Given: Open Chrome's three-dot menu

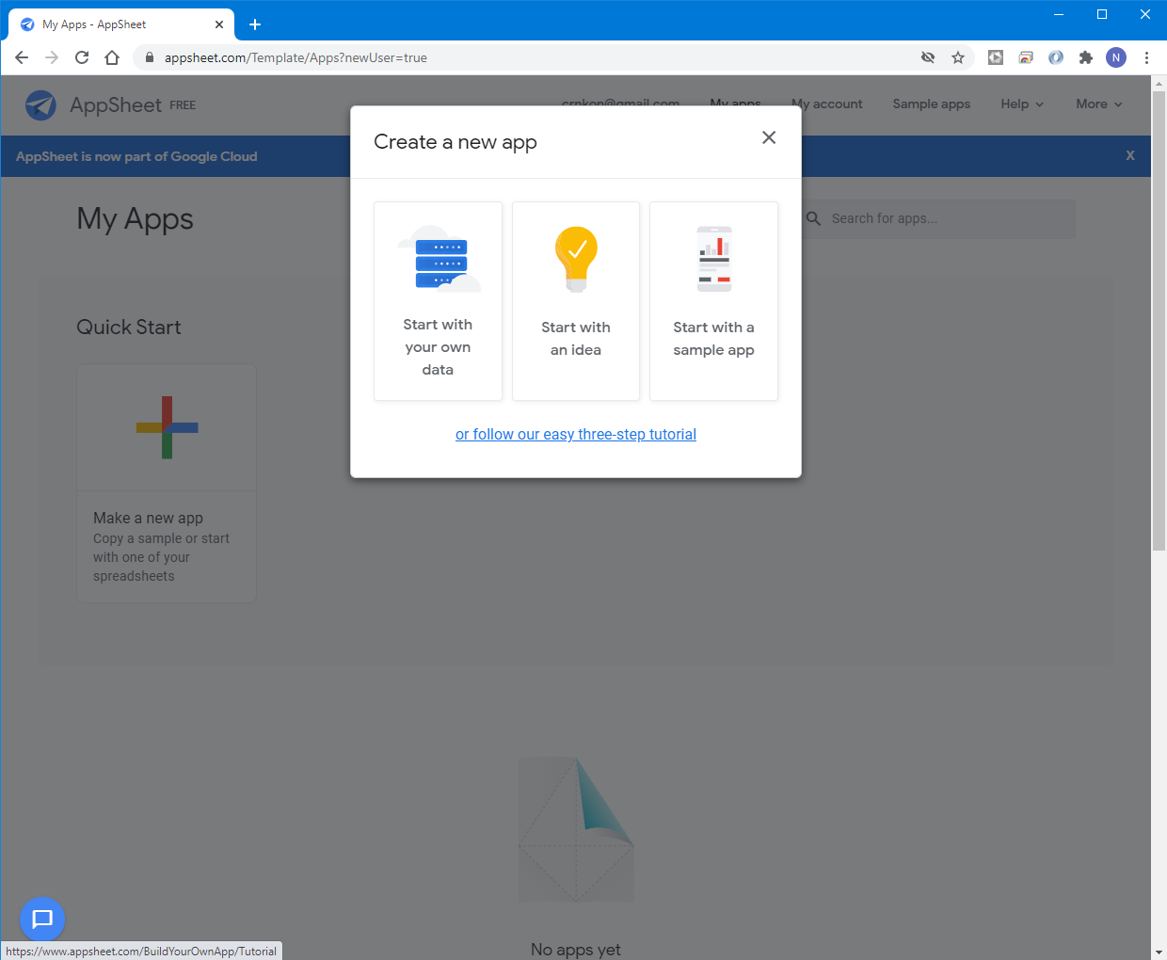Looking at the screenshot, I should [x=1146, y=57].
